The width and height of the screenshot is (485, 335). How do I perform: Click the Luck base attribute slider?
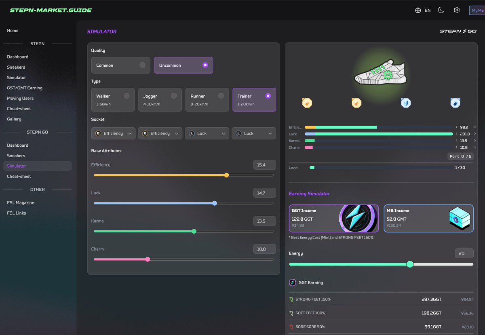pyautogui.click(x=183, y=203)
